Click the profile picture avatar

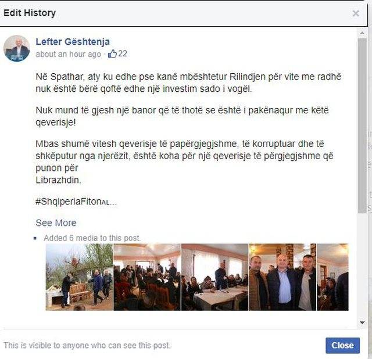coord(17,48)
